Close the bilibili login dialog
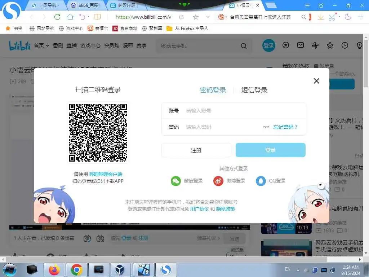Screen dimensions: 369x277 point(316,81)
